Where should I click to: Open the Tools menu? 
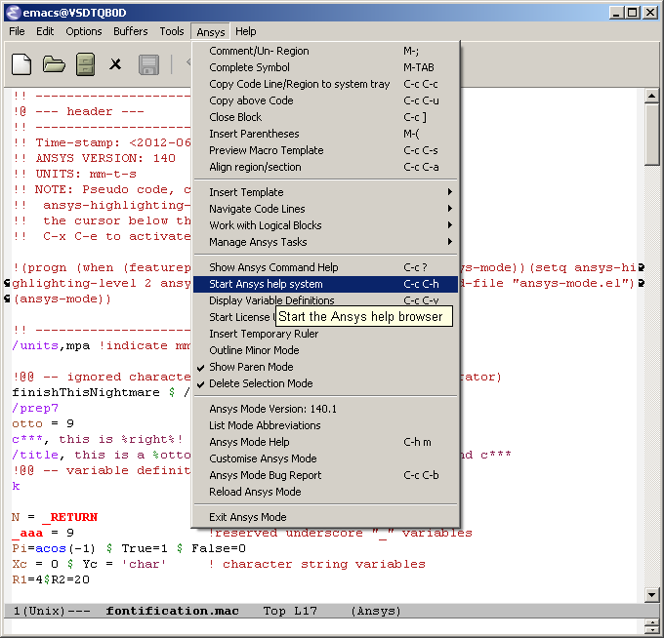[172, 32]
